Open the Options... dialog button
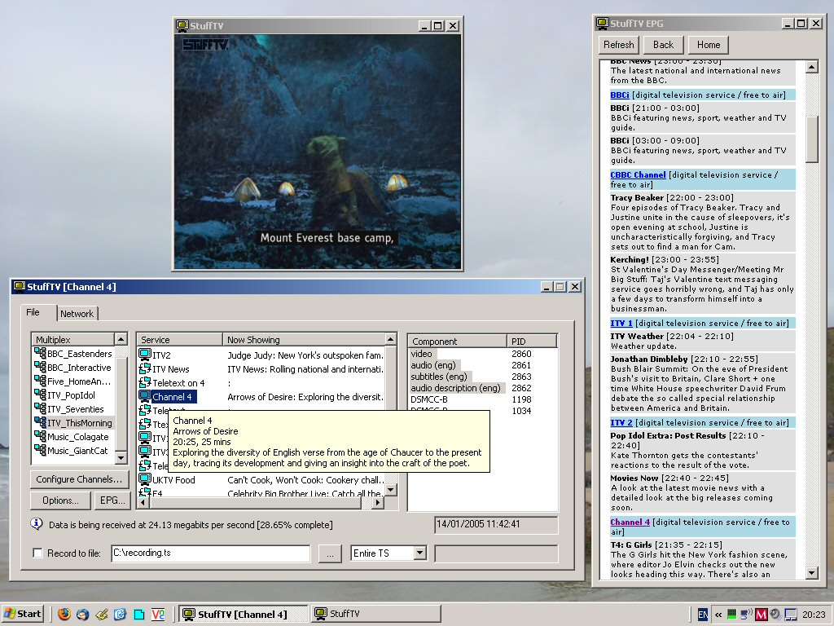Image resolution: width=834 pixels, height=626 pixels. point(60,500)
